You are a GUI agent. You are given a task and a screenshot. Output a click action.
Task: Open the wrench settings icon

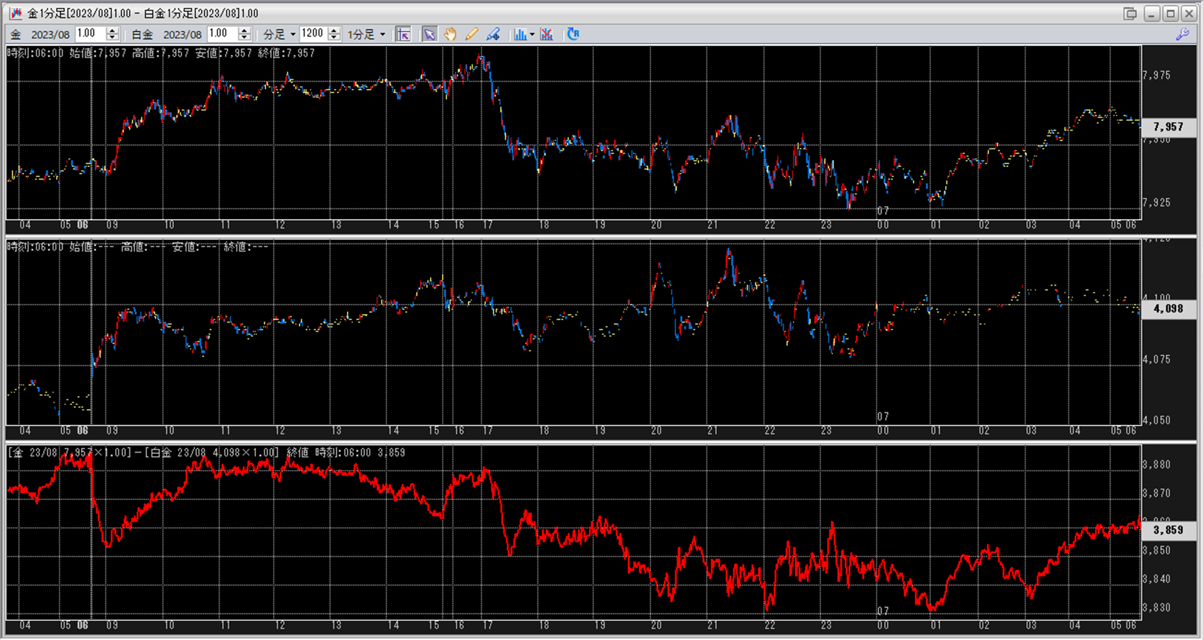pos(1182,34)
